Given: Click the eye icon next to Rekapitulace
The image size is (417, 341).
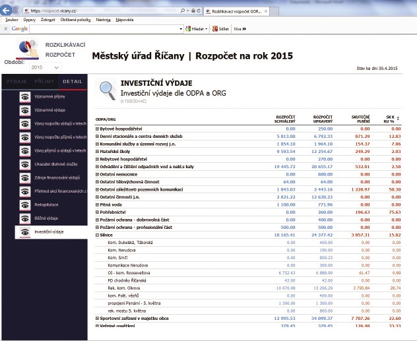Looking at the screenshot, I should (x=25, y=205).
